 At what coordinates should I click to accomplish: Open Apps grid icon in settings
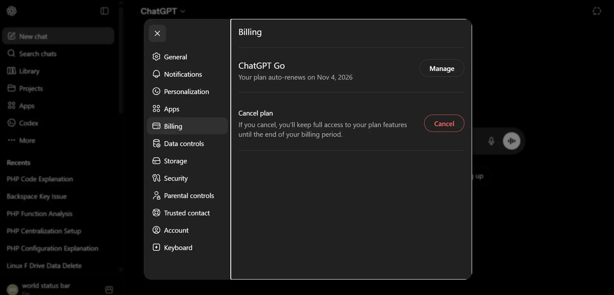click(x=156, y=109)
